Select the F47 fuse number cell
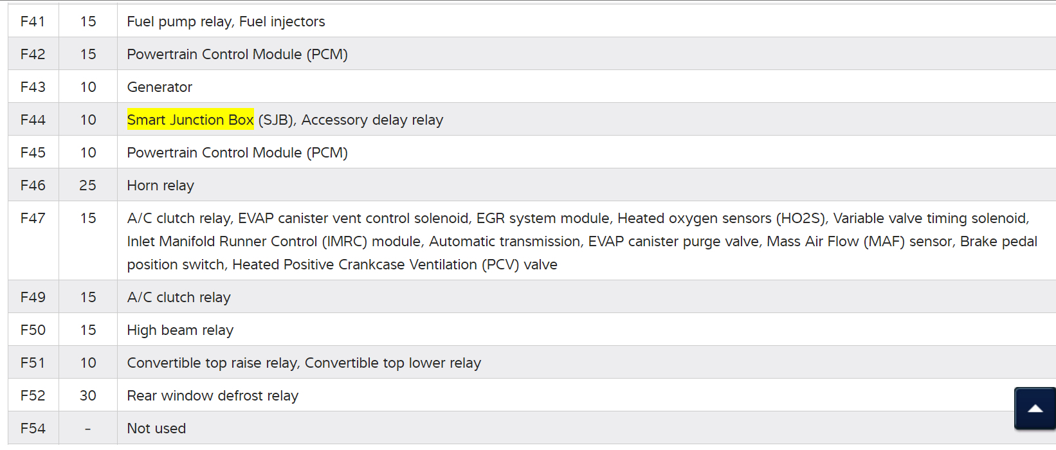1056x450 pixels. click(x=33, y=218)
